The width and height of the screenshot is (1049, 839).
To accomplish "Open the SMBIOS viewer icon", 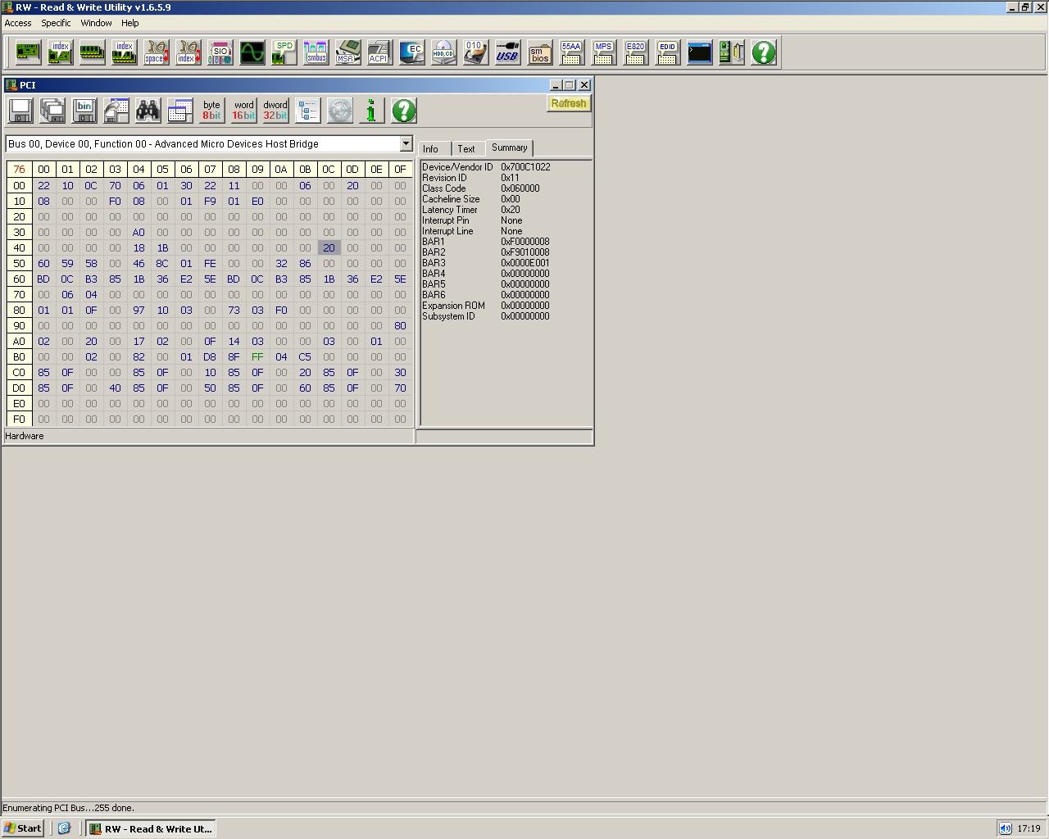I will click(x=539, y=52).
